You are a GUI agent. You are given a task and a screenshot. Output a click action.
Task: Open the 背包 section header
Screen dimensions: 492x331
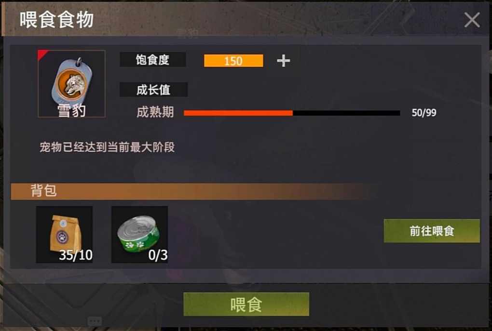pos(43,191)
